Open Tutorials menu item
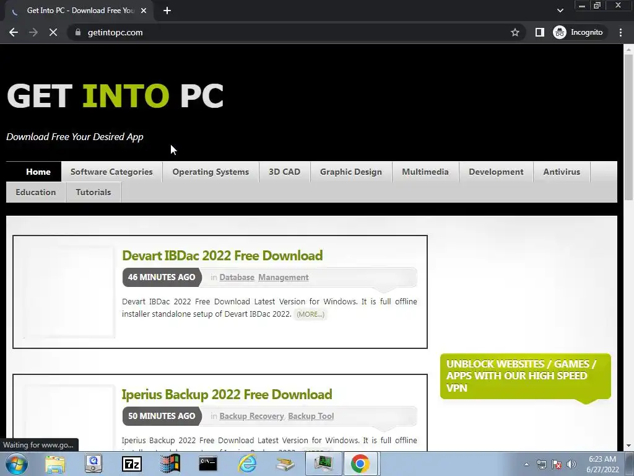Screen dimensions: 634x476 click(93, 192)
